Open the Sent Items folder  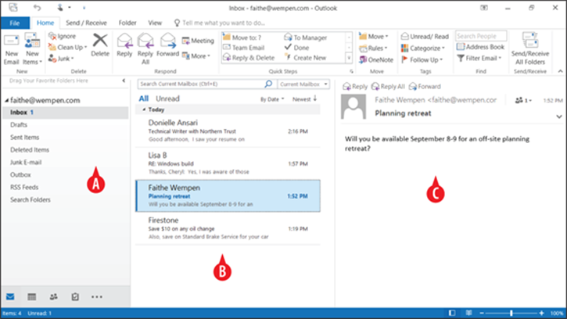(24, 138)
